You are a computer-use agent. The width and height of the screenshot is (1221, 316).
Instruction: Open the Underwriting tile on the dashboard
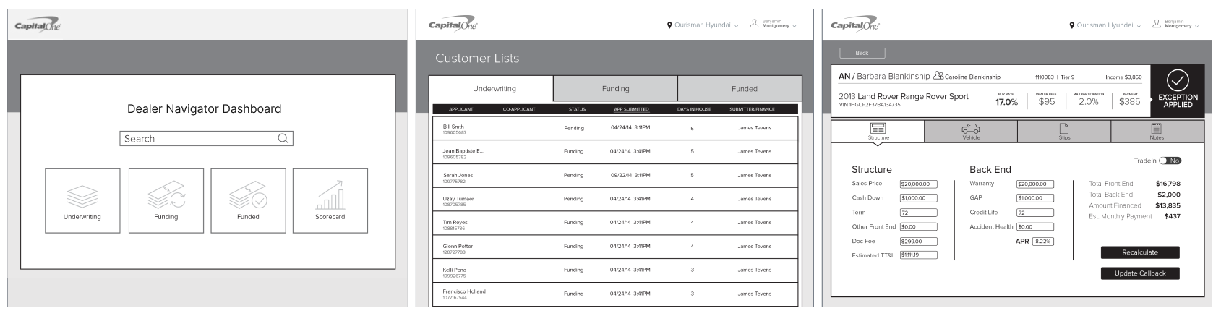(x=82, y=201)
